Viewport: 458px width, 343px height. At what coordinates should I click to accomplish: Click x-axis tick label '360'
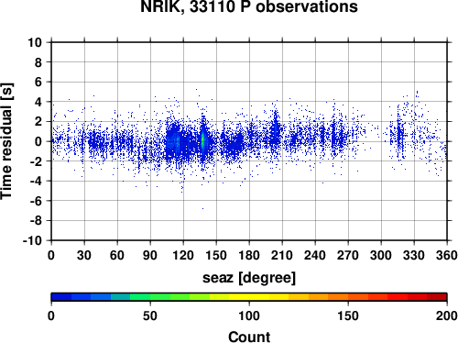447,255
